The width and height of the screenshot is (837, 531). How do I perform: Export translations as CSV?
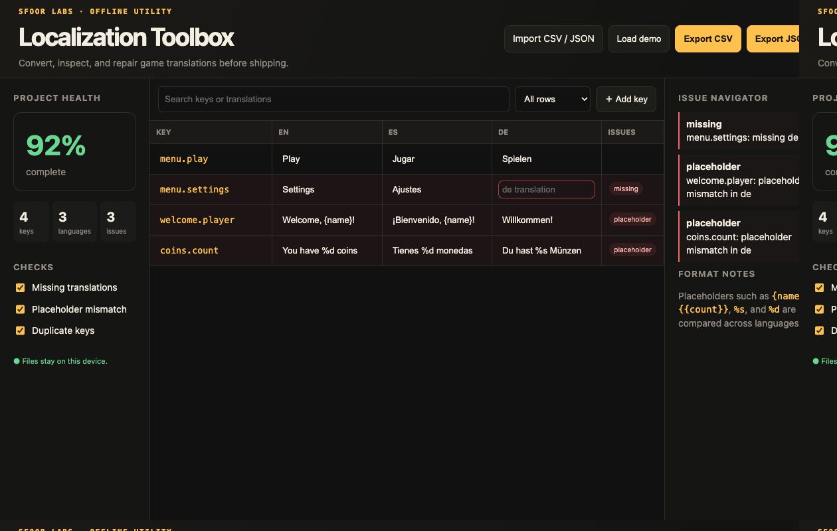point(708,38)
